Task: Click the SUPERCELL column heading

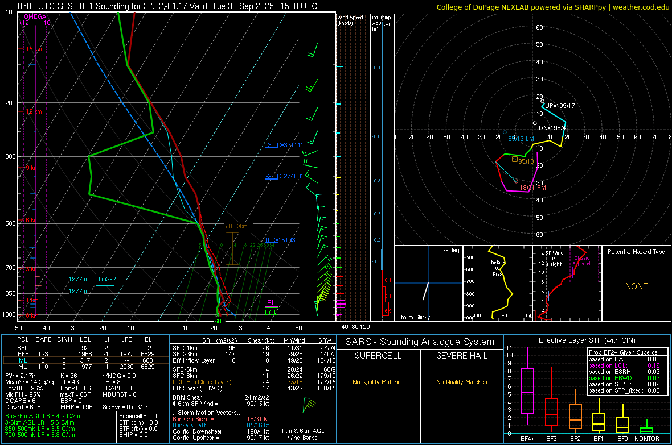Action: point(378,356)
